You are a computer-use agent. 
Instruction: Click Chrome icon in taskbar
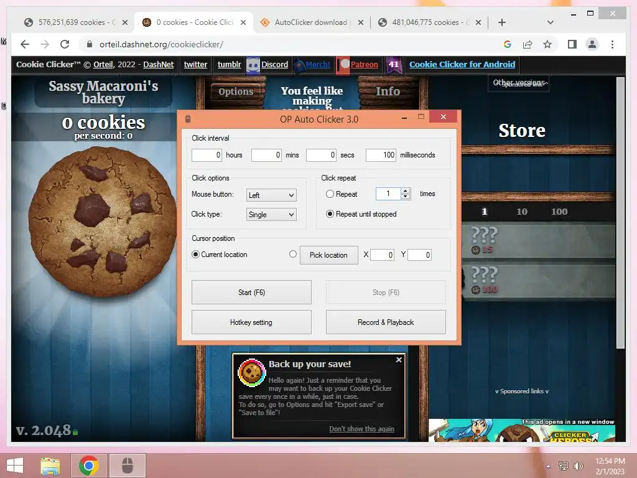click(89, 466)
